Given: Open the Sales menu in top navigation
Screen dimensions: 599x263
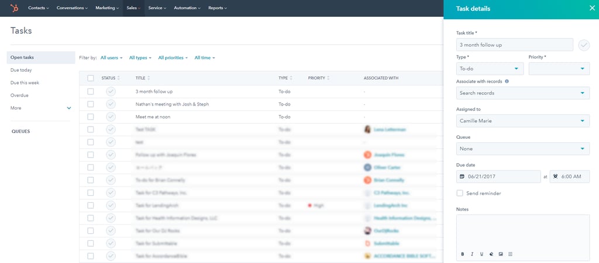Looking at the screenshot, I should (x=134, y=8).
